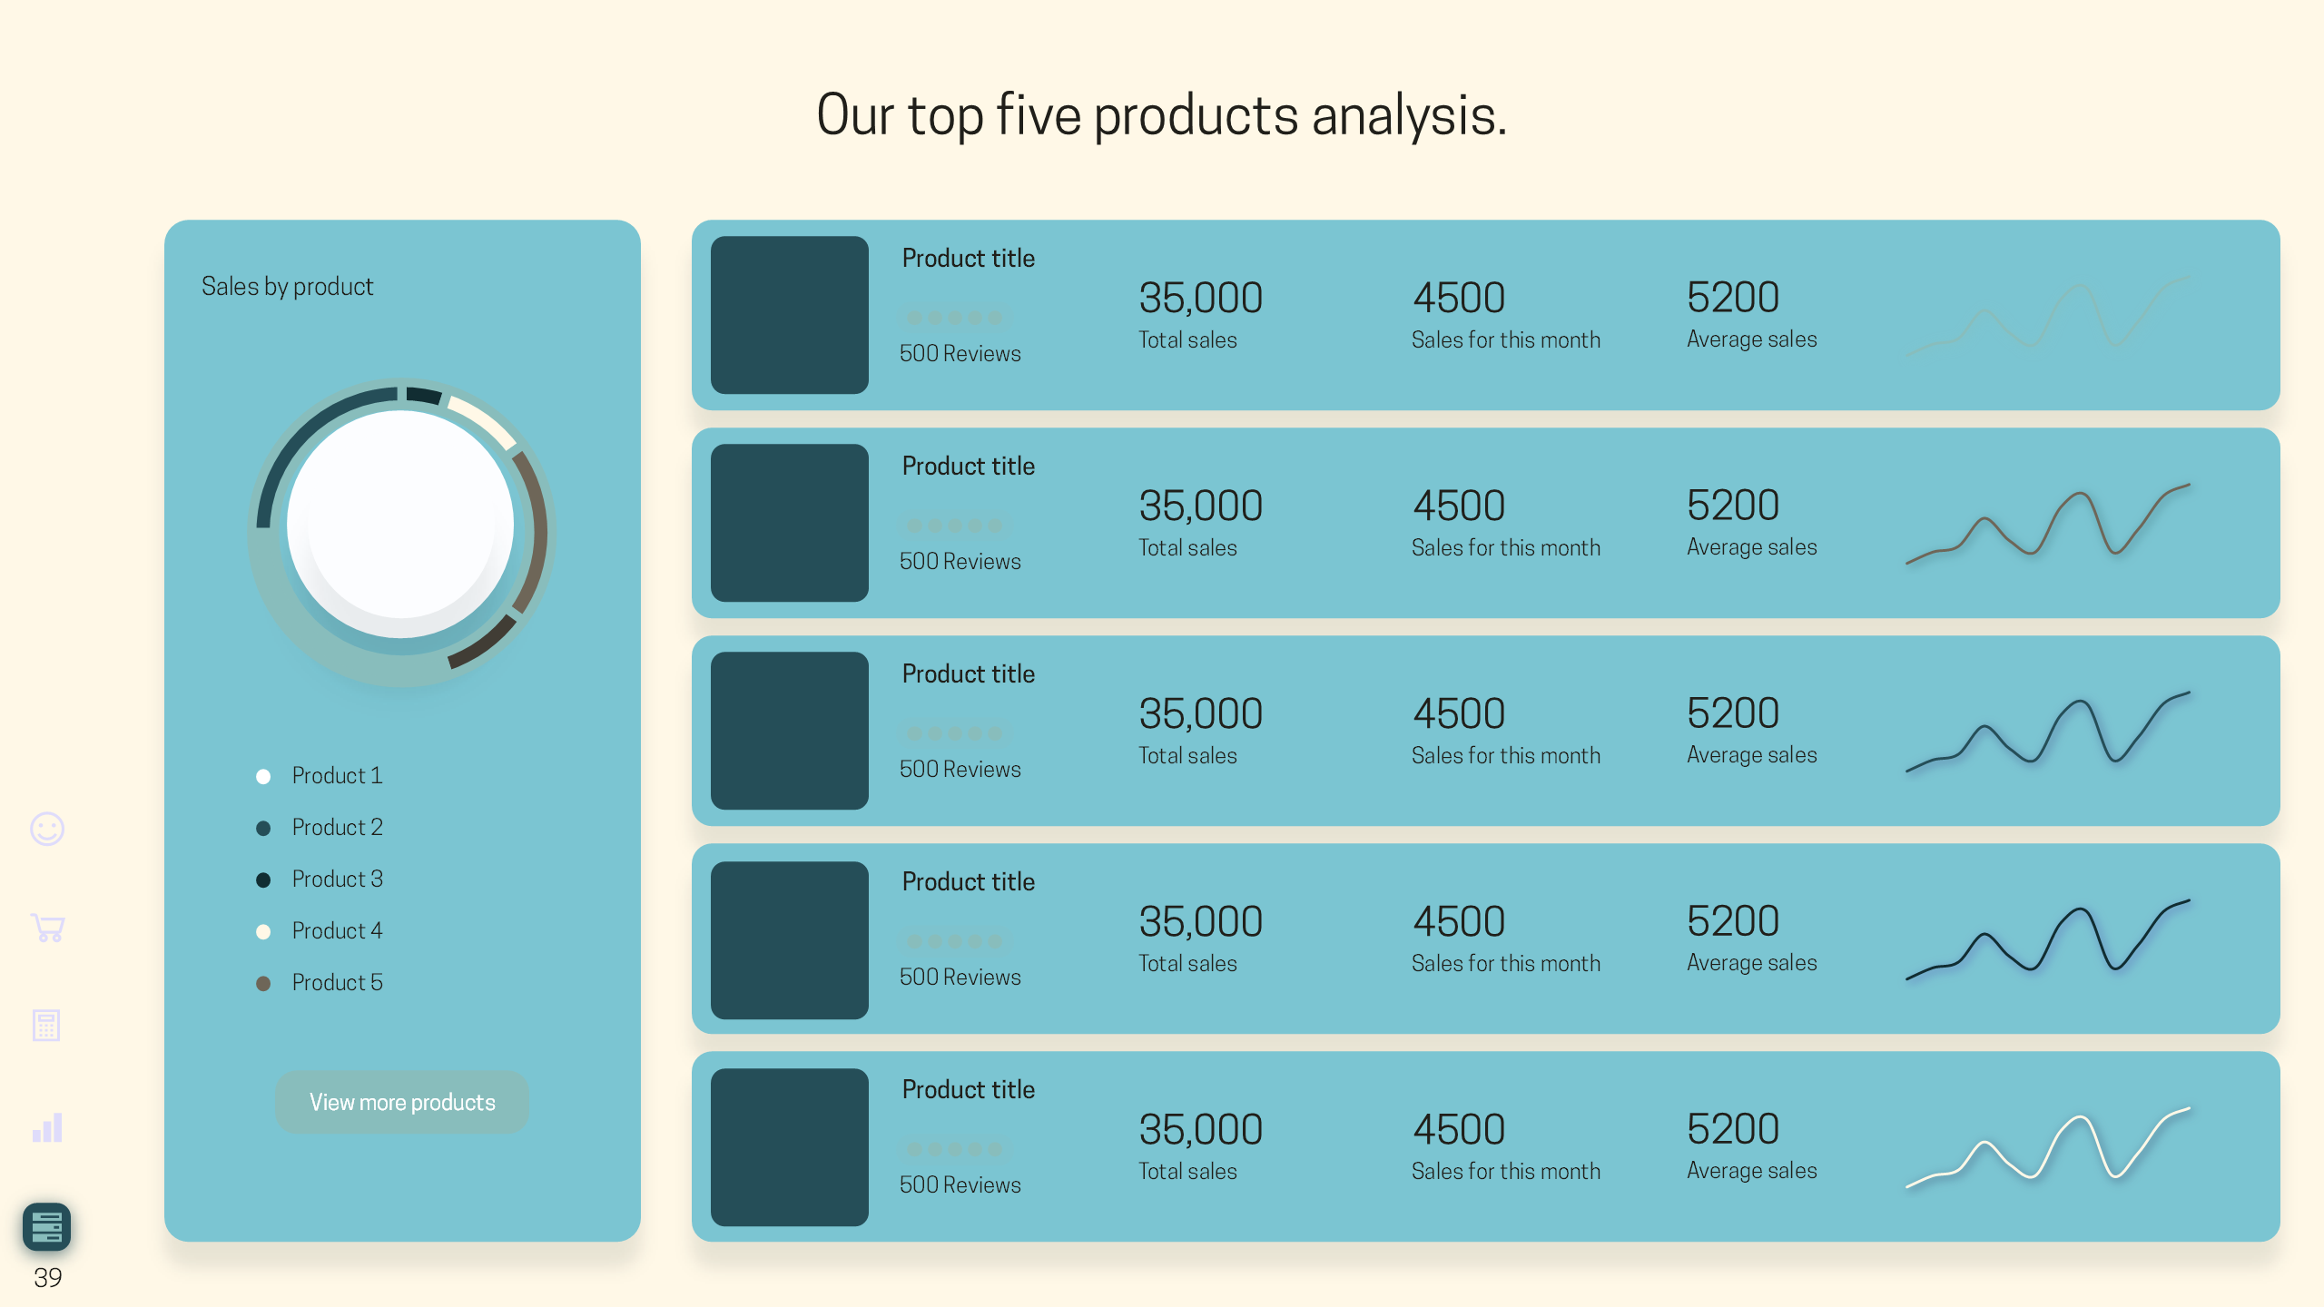Click the Sales by product panel header
Screen dimensions: 2324x1307
286,286
